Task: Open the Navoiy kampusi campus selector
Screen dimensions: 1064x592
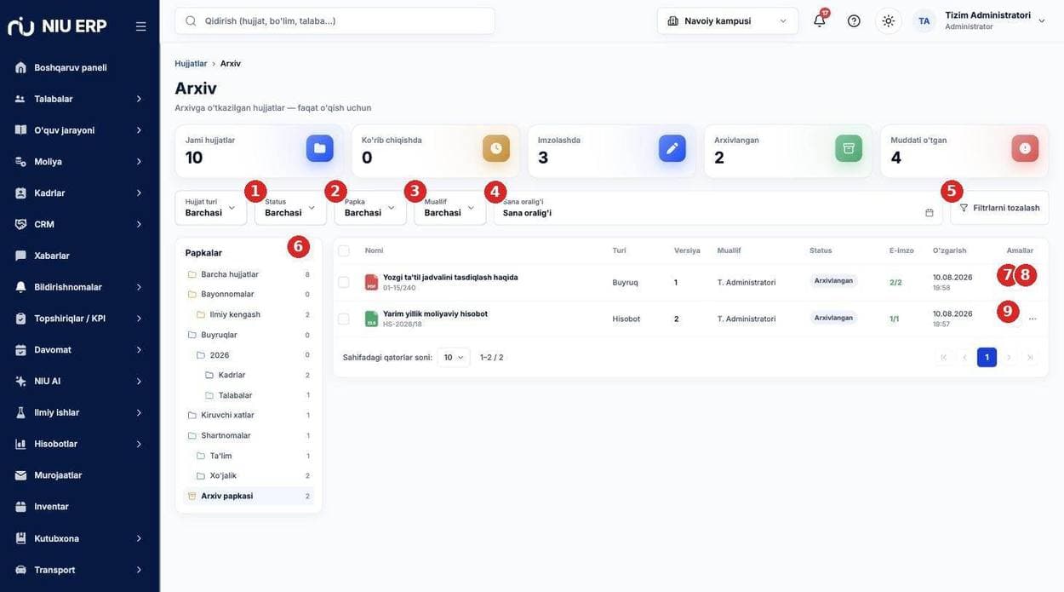Action: [728, 20]
